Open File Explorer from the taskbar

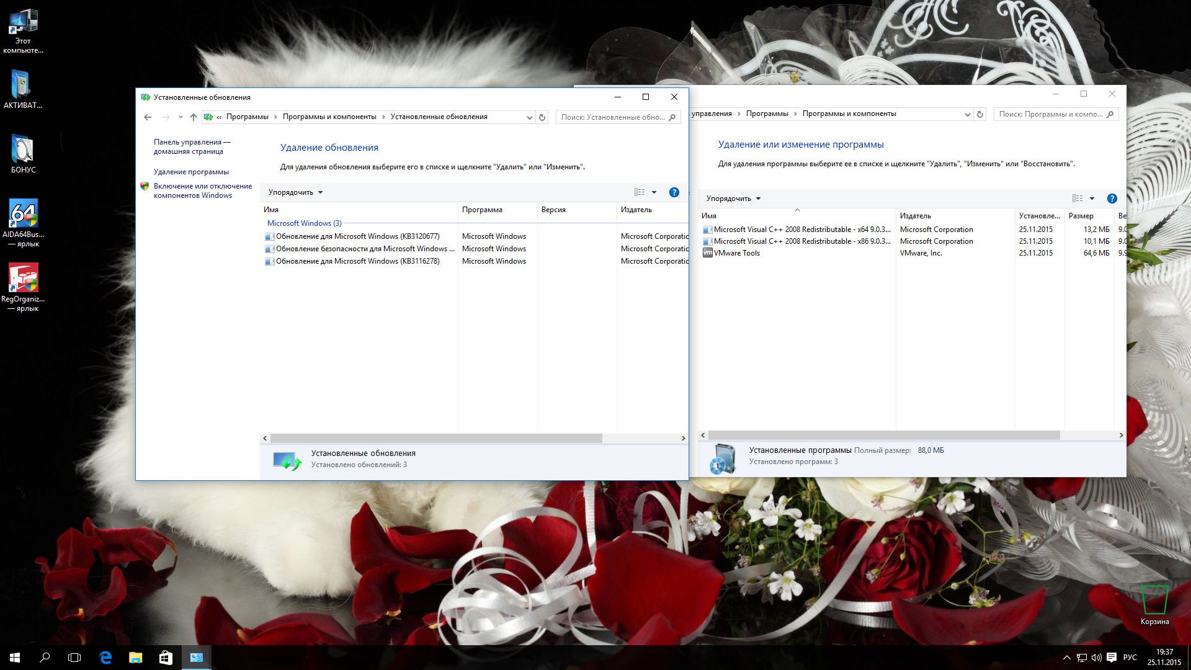pyautogui.click(x=135, y=658)
